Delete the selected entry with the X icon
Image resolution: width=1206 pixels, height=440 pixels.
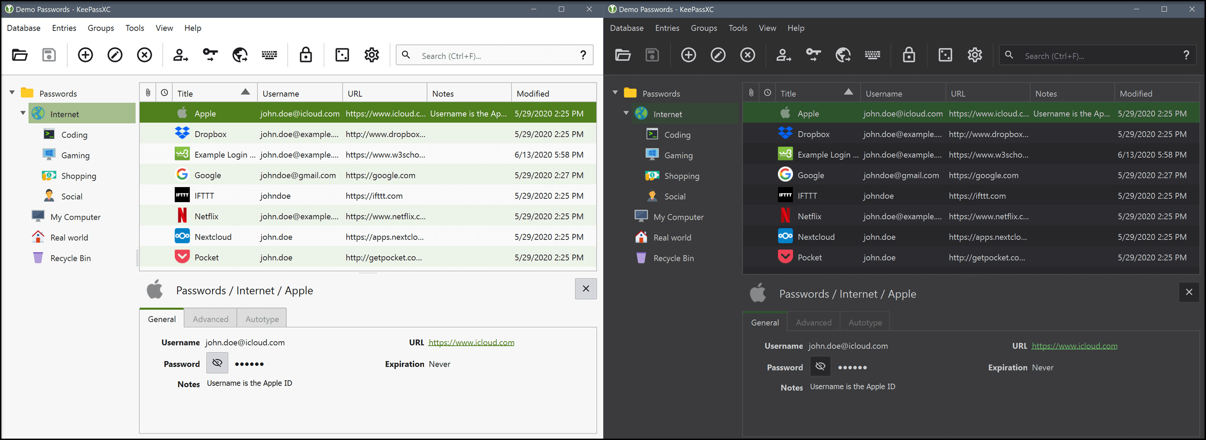point(144,55)
